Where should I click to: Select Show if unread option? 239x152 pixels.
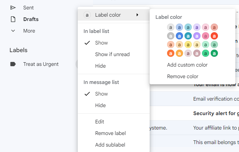(x=112, y=54)
